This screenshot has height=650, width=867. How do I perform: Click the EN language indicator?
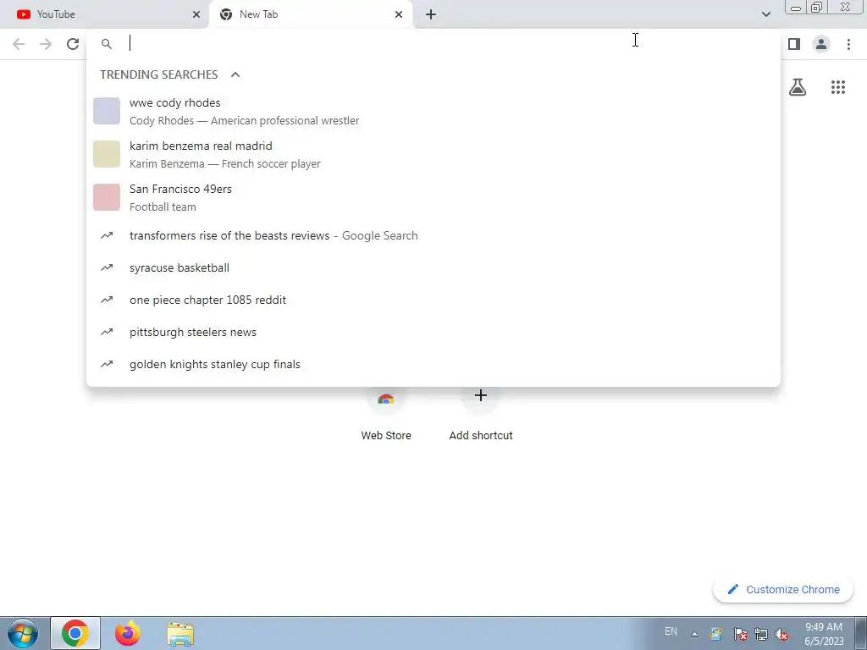pos(671,631)
